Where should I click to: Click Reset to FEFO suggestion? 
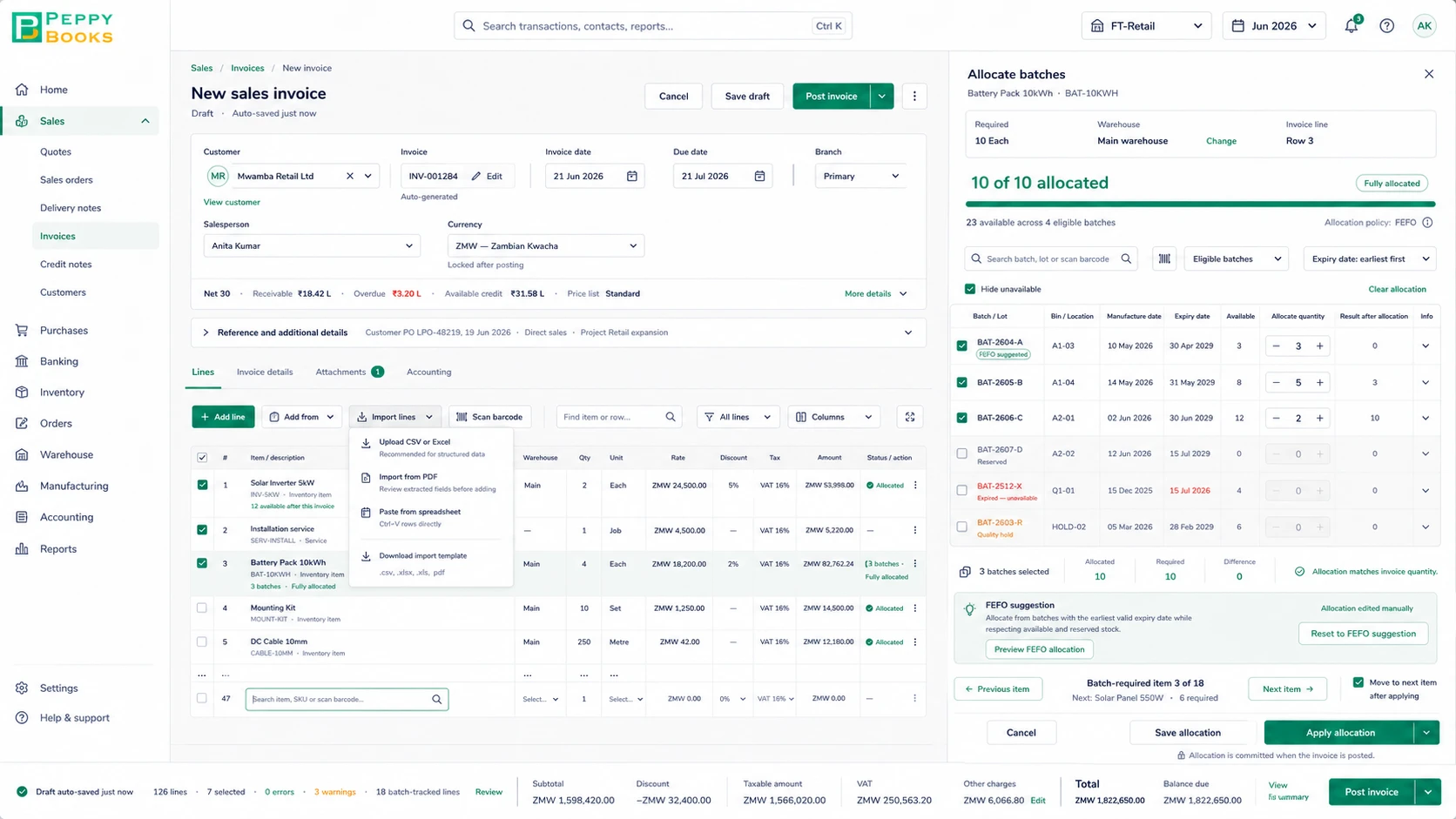(x=1363, y=634)
